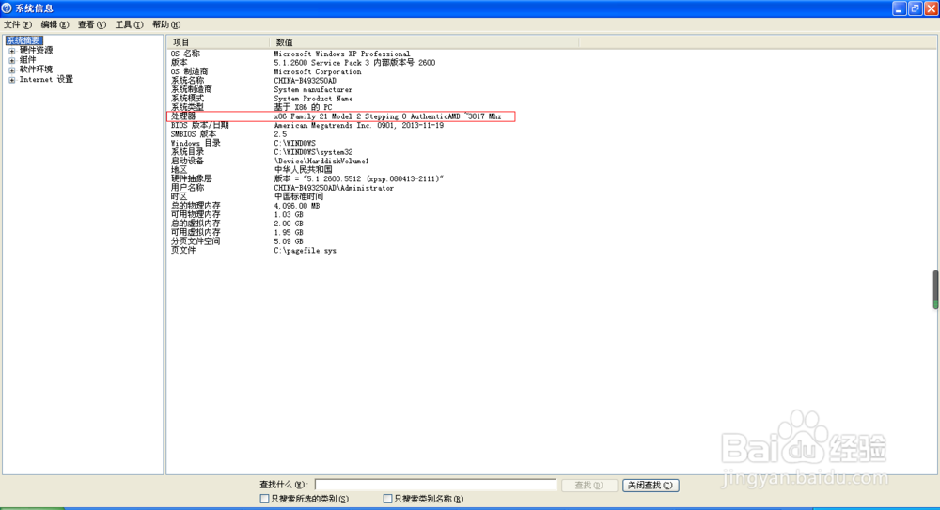
Task: Click the 关闭查找 button
Action: [x=650, y=485]
